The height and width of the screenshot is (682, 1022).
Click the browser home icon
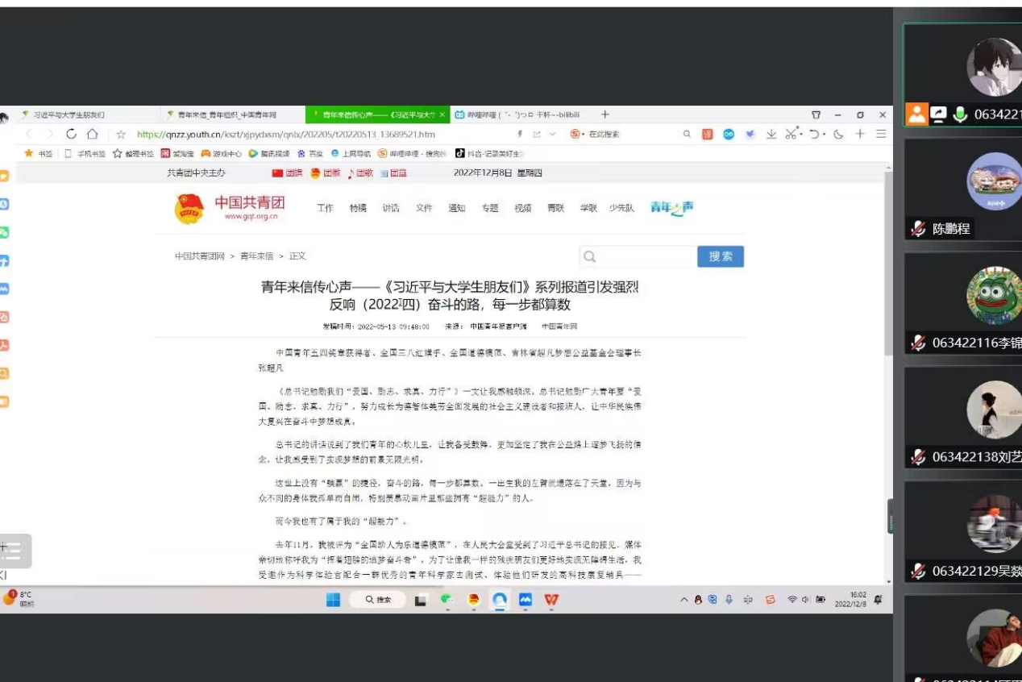tap(93, 135)
